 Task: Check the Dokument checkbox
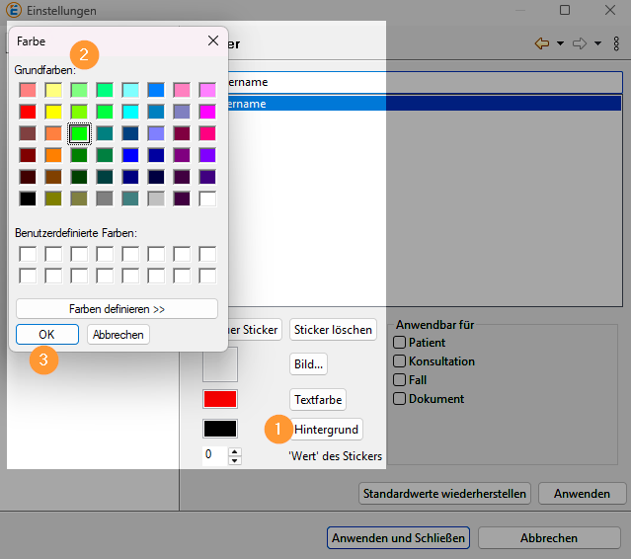(400, 399)
